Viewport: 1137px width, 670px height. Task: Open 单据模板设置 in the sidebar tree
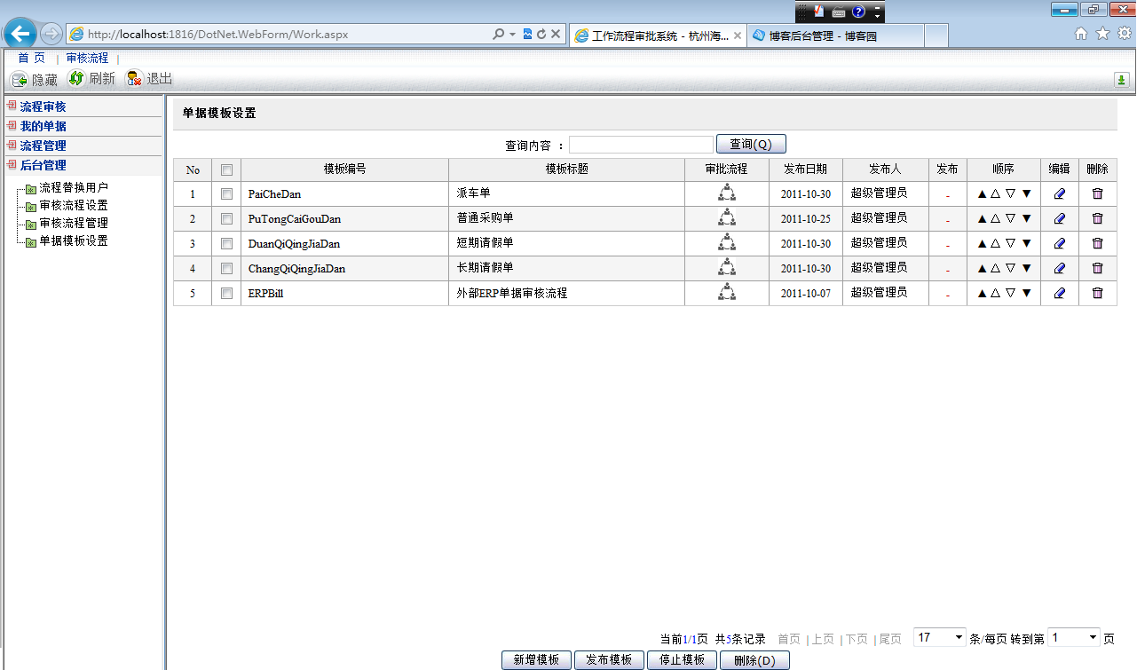[x=74, y=240]
